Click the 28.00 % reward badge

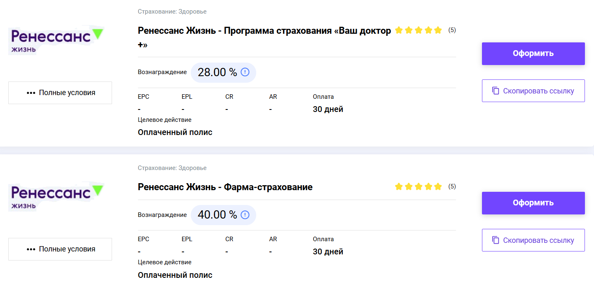tap(223, 72)
